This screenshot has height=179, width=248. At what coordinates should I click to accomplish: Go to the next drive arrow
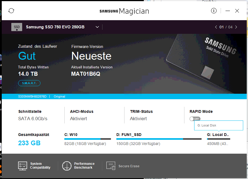(236, 27)
